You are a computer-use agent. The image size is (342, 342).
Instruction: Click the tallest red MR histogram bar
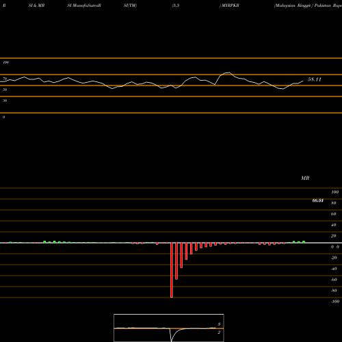[x=172, y=270]
